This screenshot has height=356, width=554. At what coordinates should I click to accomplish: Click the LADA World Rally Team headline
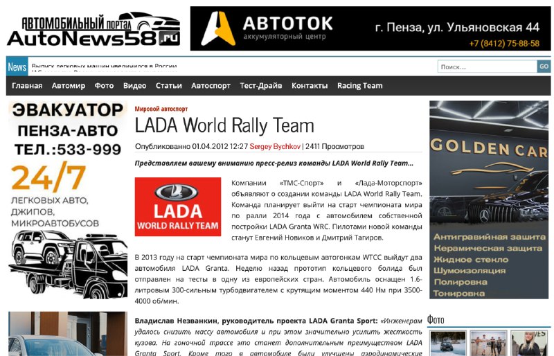(x=224, y=125)
